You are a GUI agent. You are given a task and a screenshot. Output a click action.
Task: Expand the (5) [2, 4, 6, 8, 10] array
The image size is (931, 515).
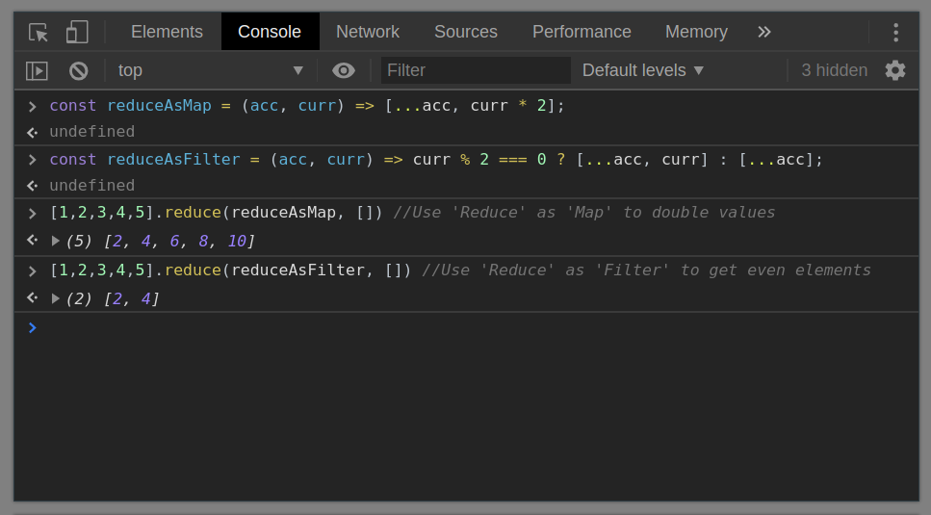click(x=56, y=241)
